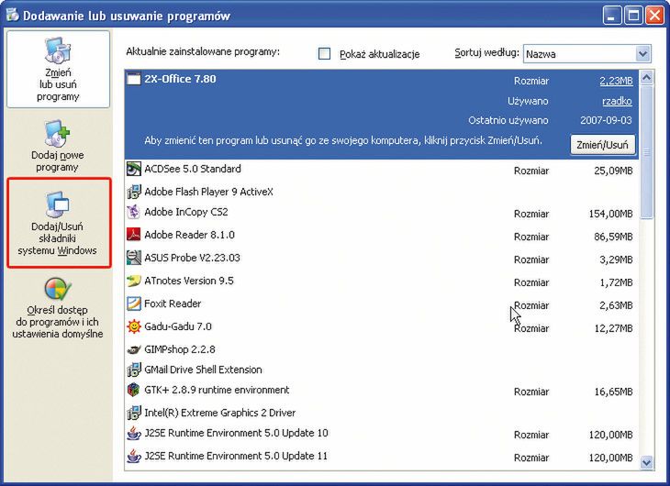The image size is (670, 486).
Task: Select J2SE Runtime Environment 5.0 Update 10
Action: pos(381,434)
